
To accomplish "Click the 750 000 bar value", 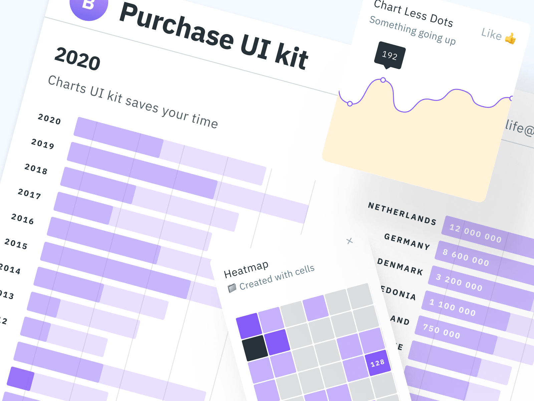I will click(442, 331).
